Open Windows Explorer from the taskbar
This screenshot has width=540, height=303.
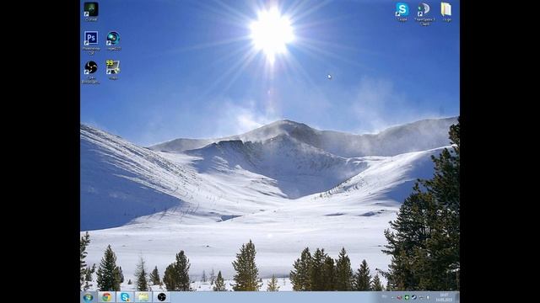click(143, 297)
